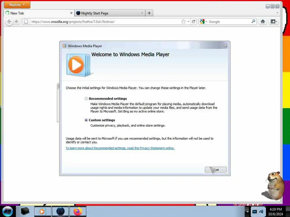Select the Custom settings radio button

(86, 120)
